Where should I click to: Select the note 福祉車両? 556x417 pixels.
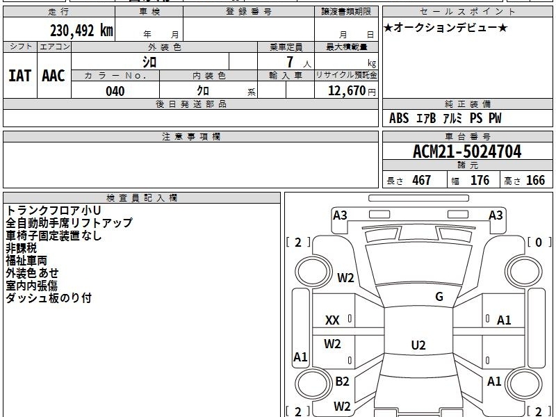click(26, 261)
